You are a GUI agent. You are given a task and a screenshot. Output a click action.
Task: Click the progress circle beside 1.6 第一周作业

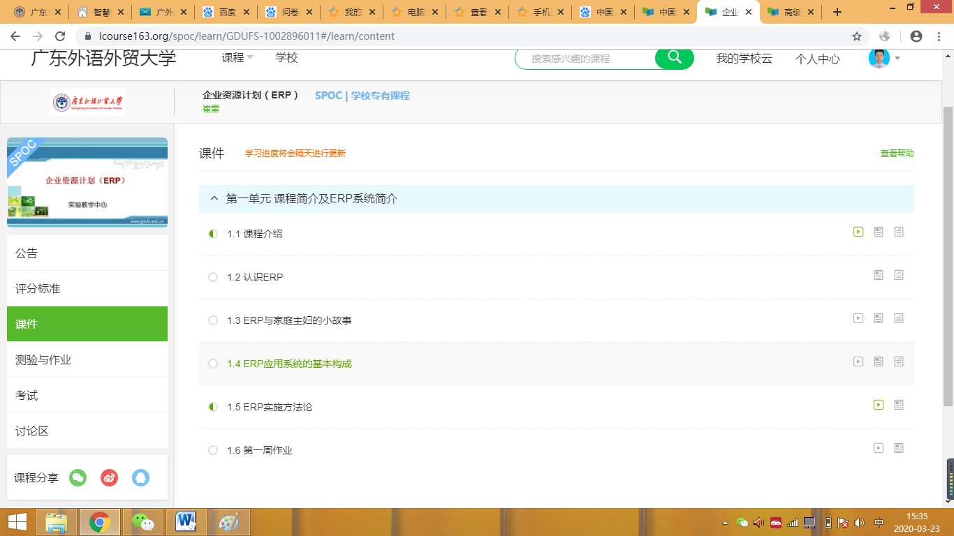tap(213, 450)
